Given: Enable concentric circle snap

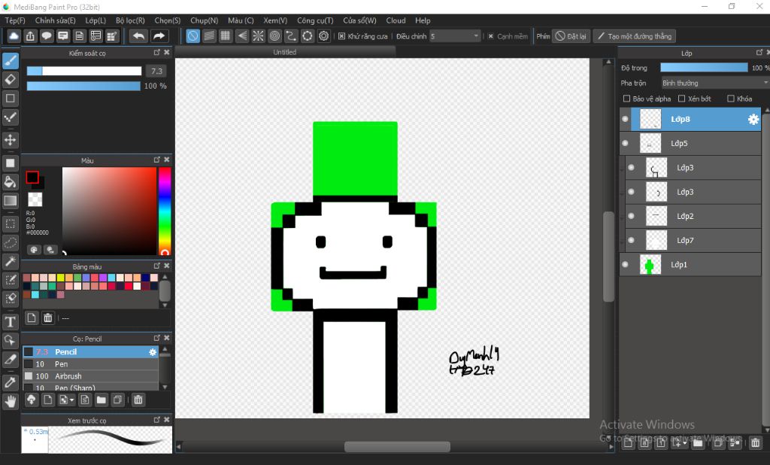Looking at the screenshot, I should tap(275, 36).
